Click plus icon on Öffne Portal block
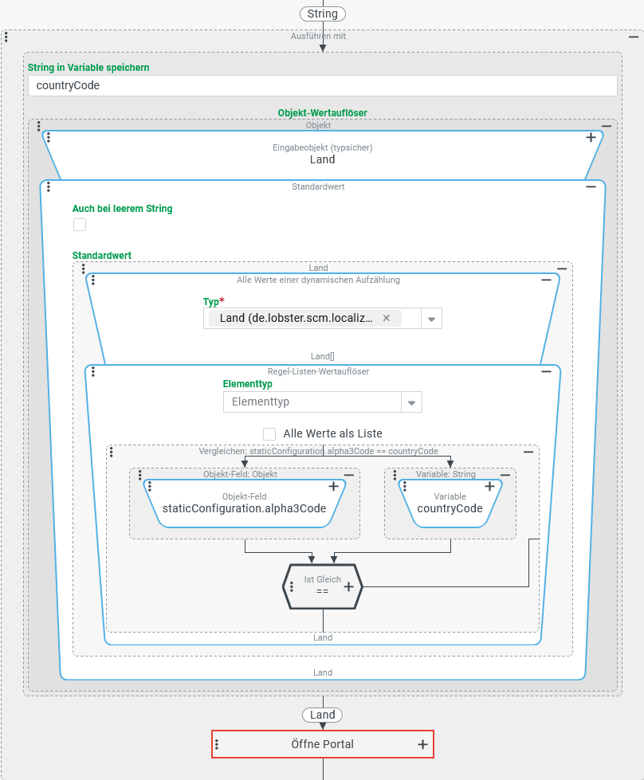This screenshot has height=780, width=644. [x=422, y=744]
